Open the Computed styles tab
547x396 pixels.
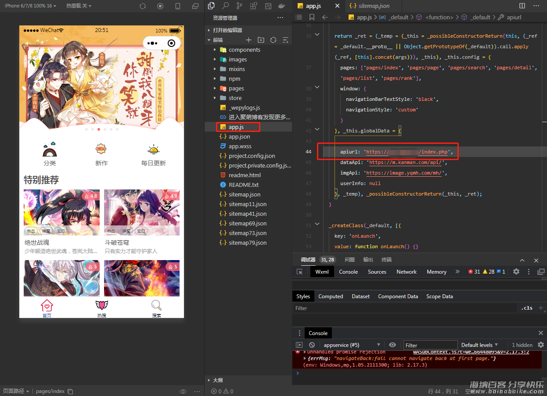coord(331,296)
